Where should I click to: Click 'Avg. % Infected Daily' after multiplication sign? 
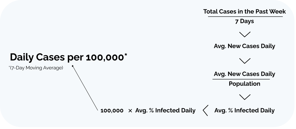pos(165,110)
